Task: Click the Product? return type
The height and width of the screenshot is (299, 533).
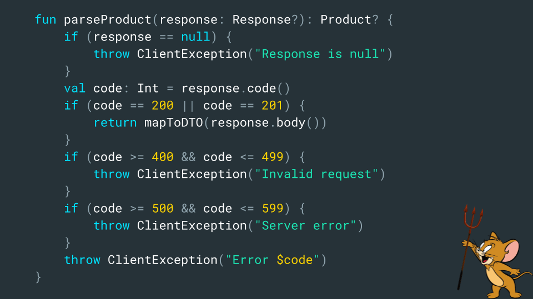Action: pyautogui.click(x=350, y=20)
